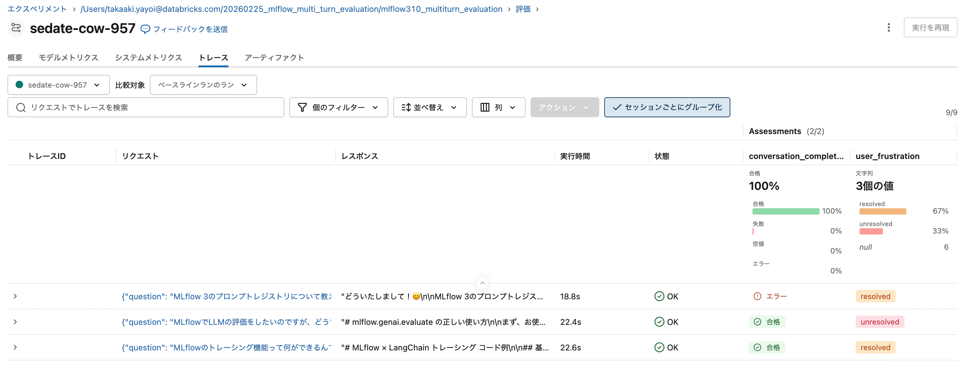The height and width of the screenshot is (376, 965).
Task: Click the green 合格 check icon on second trace
Action: 757,322
